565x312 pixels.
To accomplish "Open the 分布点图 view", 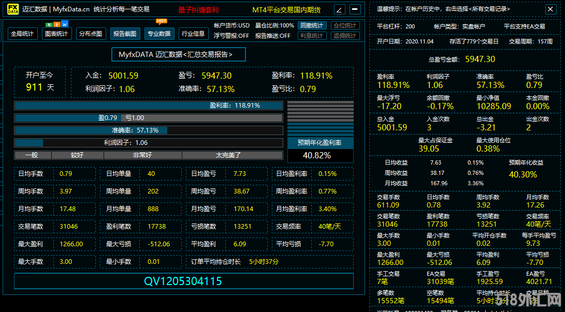I will click(90, 34).
